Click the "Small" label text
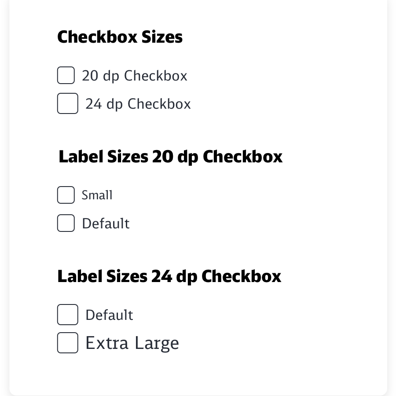This screenshot has width=396, height=396. [97, 195]
